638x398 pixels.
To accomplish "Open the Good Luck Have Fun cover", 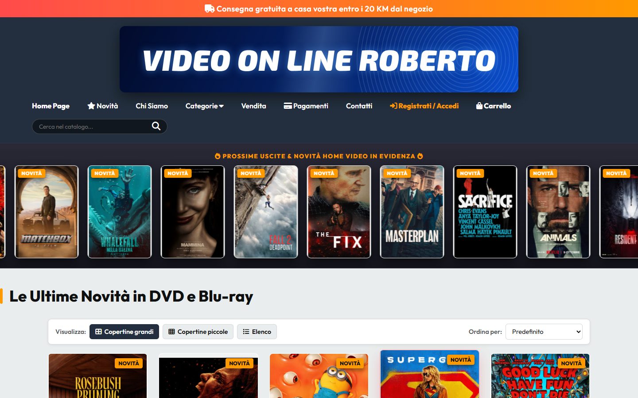I will pos(541,376).
